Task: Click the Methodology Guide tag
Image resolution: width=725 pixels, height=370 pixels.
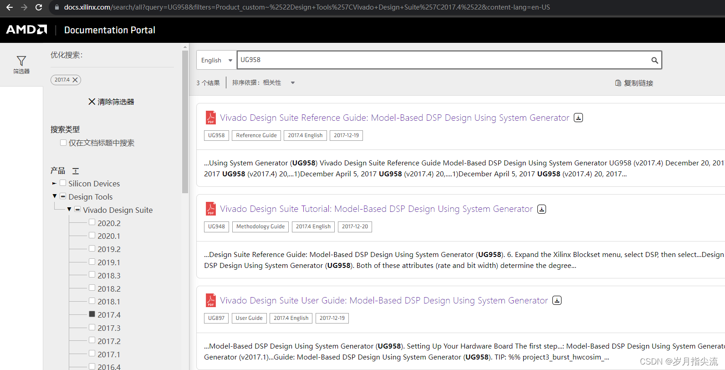Action: 260,226
